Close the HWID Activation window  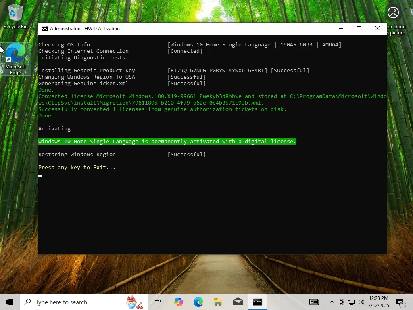point(378,29)
